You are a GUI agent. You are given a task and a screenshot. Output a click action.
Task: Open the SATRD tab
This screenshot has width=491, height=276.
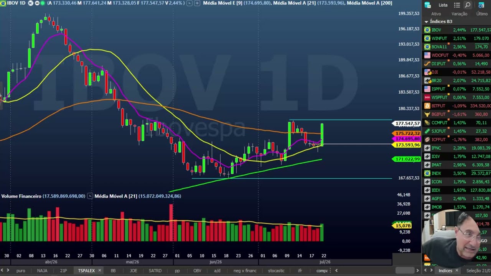click(155, 271)
